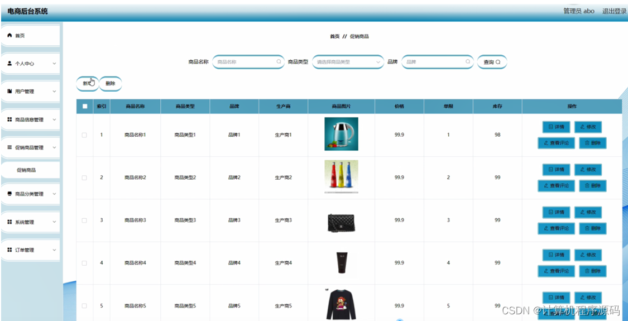Click 查看评论 for 商品名称1
Image resolution: width=628 pixels, height=321 pixels.
point(557,143)
